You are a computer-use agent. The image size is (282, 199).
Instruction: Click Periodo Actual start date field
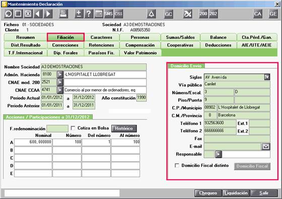pos(52,98)
